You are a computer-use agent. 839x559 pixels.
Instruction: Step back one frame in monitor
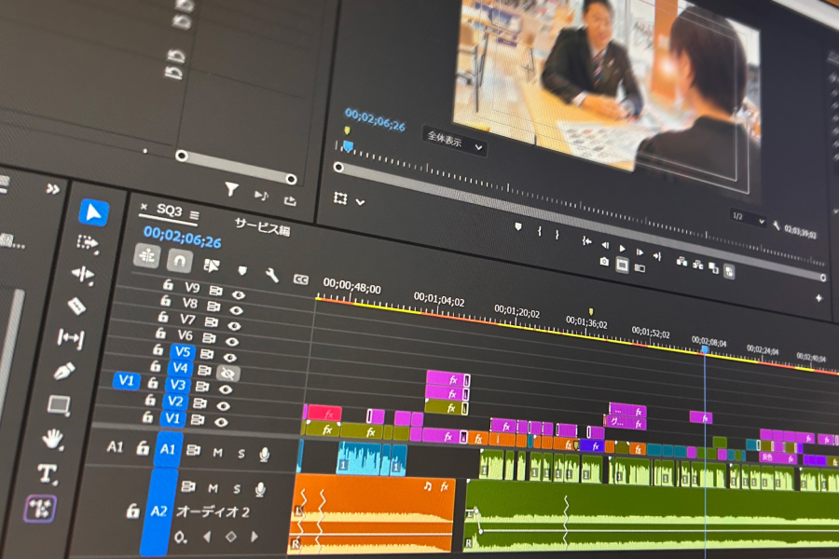click(x=605, y=245)
